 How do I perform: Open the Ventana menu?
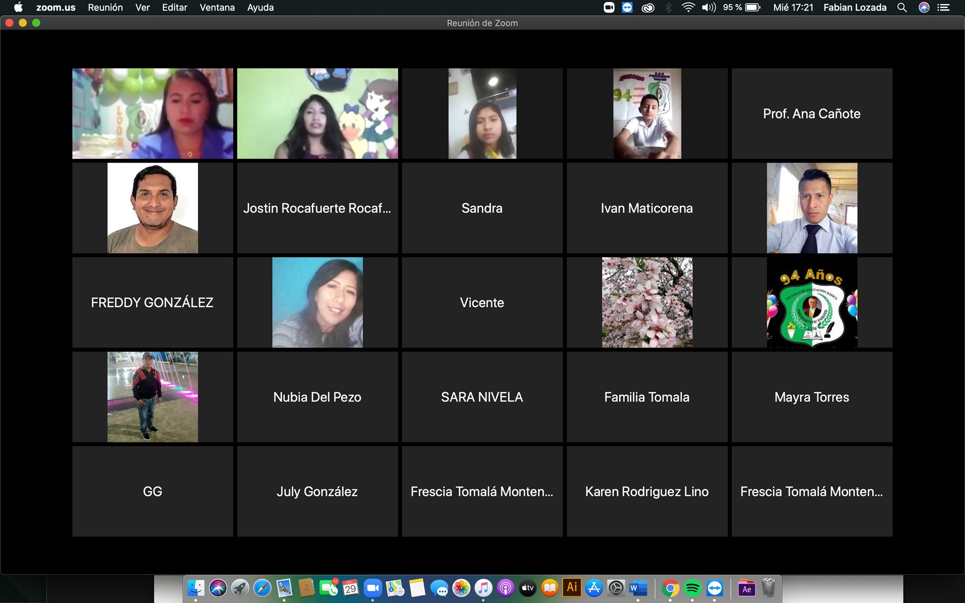[217, 8]
